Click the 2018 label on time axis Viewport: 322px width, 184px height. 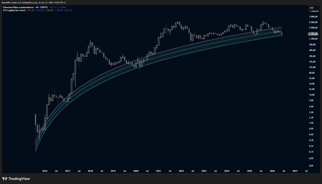[90, 171]
